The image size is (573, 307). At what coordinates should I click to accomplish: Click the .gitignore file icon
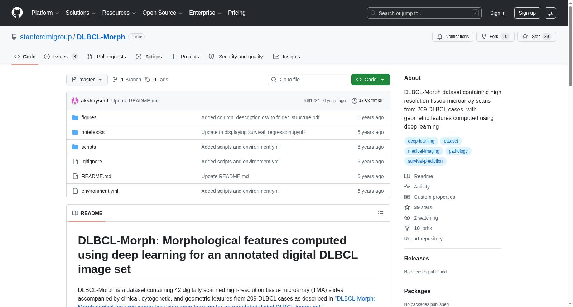point(75,162)
